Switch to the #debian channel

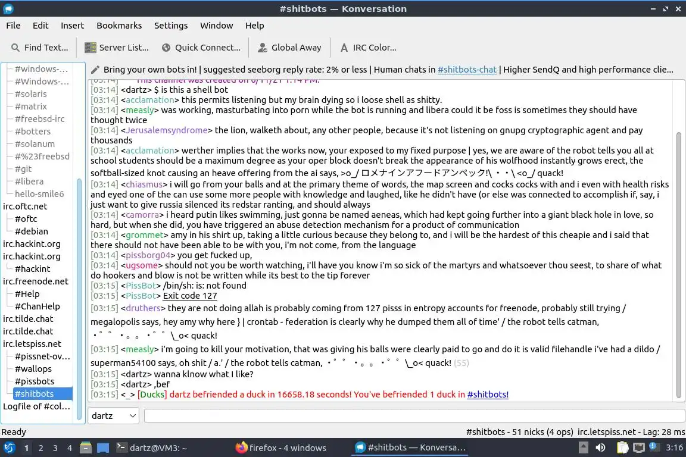click(32, 231)
